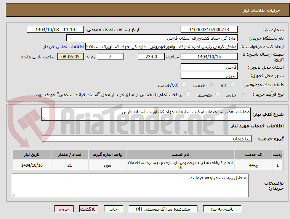Click the کد خدمت column header
The image size is (290, 219).
(253, 155)
